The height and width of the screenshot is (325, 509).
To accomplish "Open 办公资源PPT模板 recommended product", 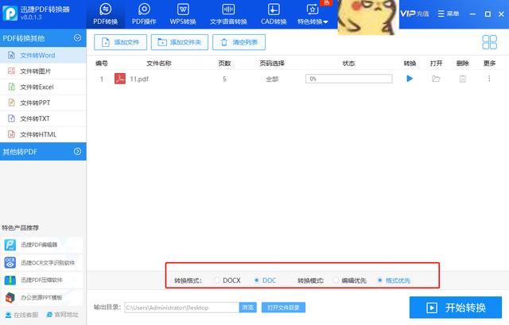I will 41,297.
